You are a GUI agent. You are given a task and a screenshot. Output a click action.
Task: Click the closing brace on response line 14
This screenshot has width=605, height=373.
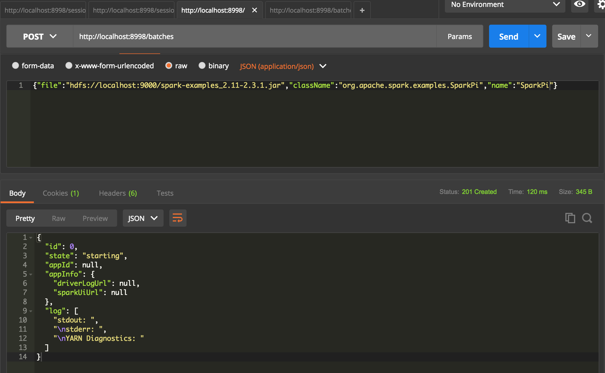coord(39,357)
